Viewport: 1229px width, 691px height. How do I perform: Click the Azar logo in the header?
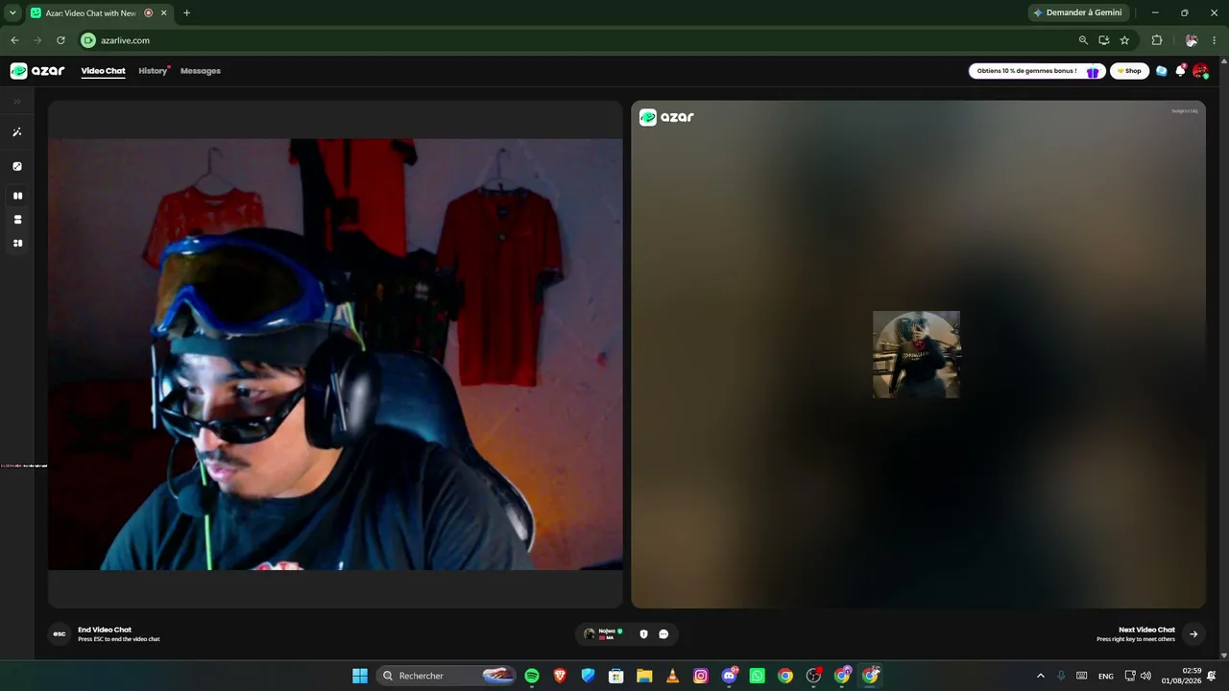(x=37, y=71)
